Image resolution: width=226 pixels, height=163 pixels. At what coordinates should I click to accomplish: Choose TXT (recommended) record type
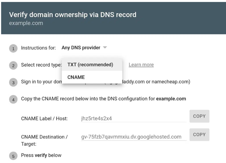click(90, 65)
